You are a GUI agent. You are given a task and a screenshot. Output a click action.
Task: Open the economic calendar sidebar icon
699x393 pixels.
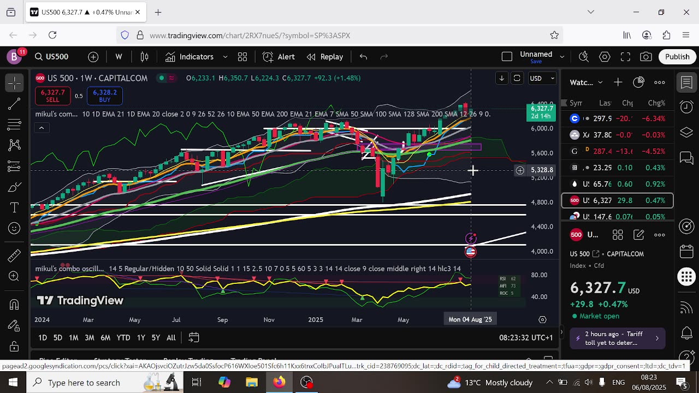[x=686, y=252]
